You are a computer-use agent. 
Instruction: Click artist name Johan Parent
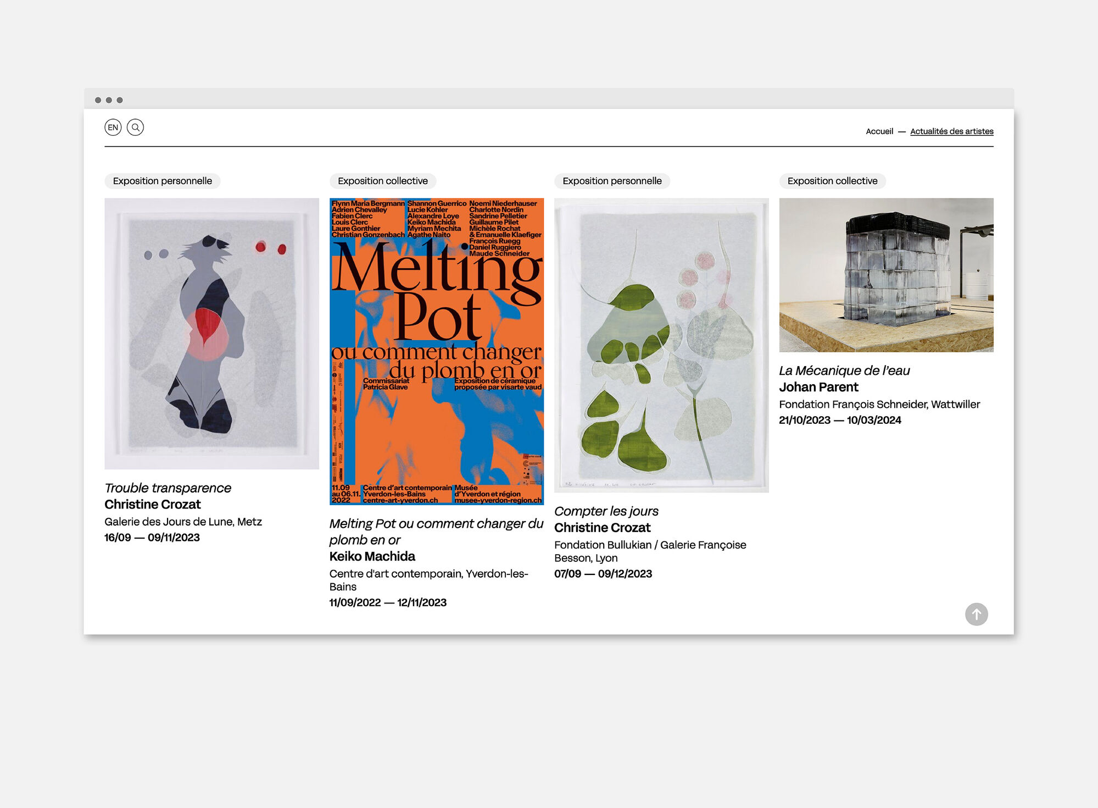click(x=818, y=387)
